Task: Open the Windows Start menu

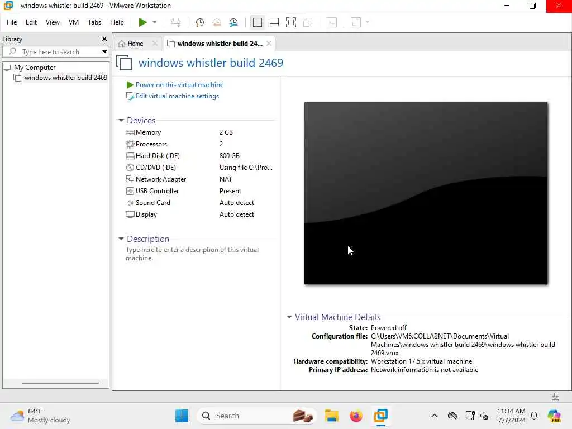Action: (182, 416)
